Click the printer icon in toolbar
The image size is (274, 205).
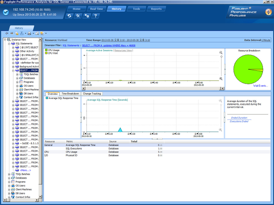29,33
